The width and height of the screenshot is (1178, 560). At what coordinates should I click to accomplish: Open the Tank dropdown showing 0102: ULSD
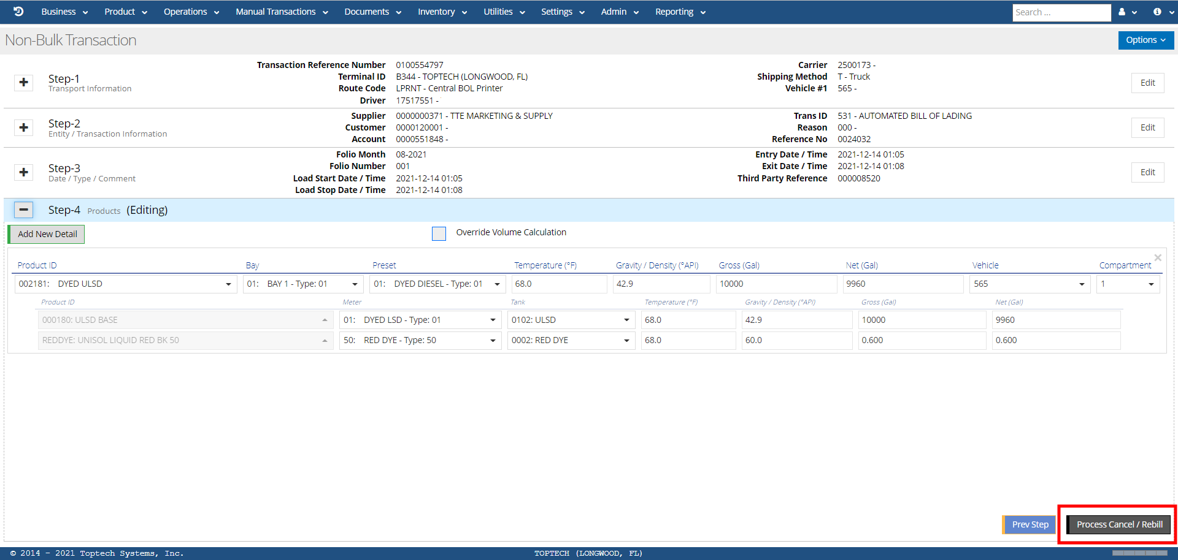(x=571, y=320)
